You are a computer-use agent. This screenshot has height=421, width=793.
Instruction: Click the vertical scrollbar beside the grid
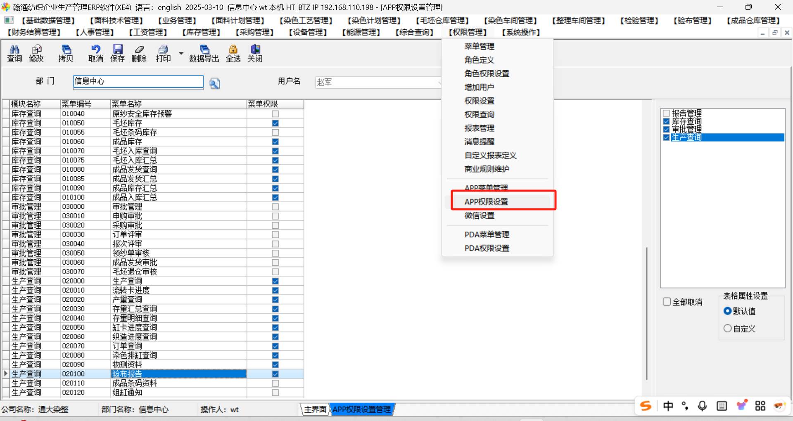pos(647,314)
